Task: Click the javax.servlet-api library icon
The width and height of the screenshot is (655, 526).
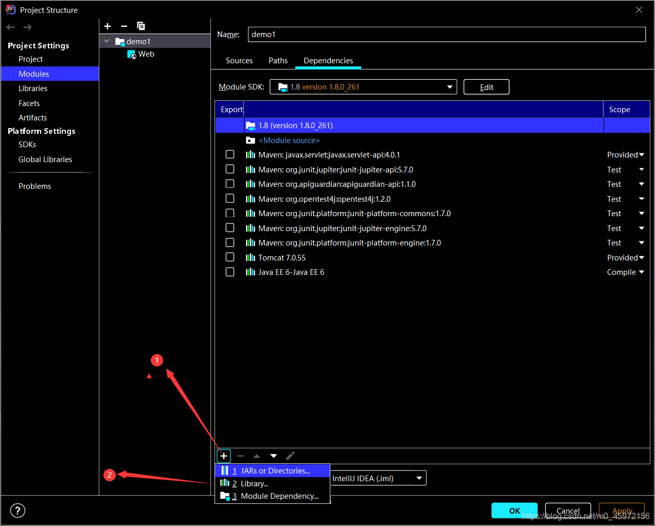Action: point(251,155)
